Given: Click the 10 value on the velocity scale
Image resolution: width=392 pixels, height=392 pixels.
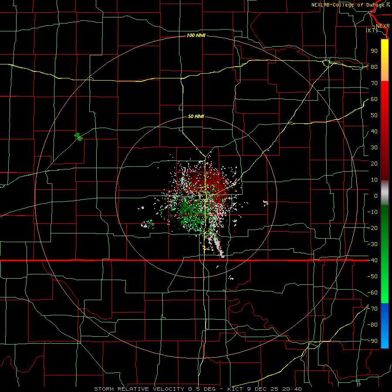Looking at the screenshot, I should pyautogui.click(x=374, y=180).
